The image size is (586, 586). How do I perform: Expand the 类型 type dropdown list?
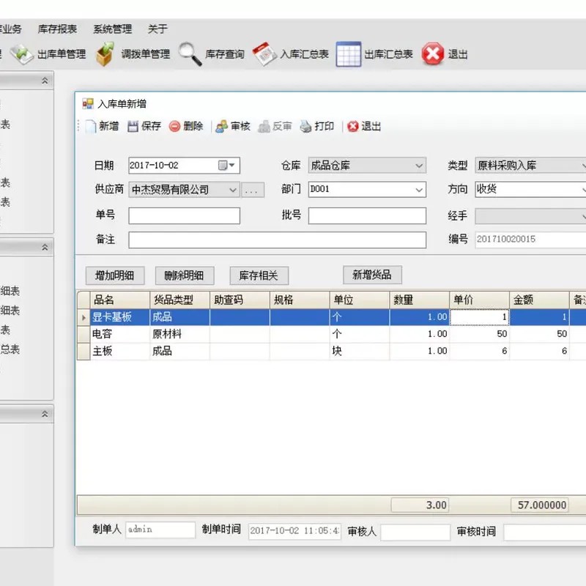tap(582, 165)
